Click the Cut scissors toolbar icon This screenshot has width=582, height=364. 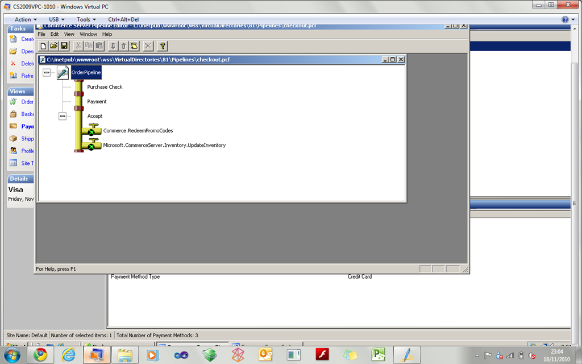[x=78, y=46]
